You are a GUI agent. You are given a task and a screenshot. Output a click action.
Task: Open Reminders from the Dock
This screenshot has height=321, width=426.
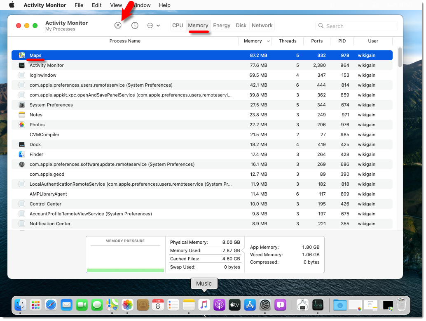(173, 304)
